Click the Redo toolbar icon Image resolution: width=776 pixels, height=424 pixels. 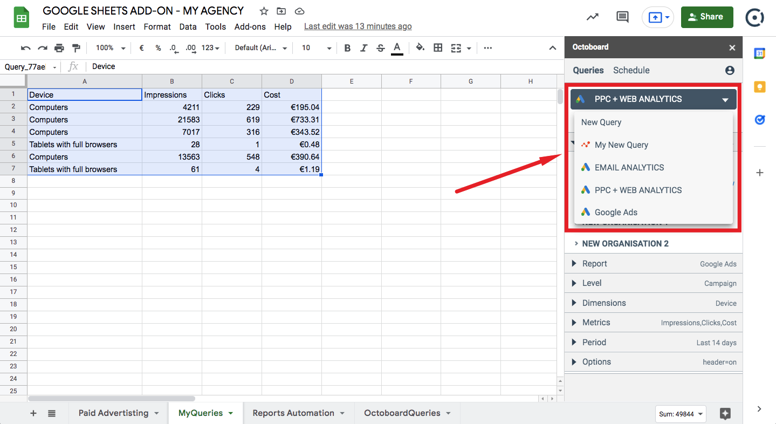coord(43,48)
